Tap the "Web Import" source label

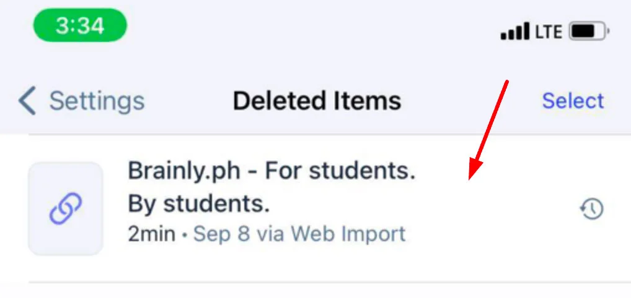point(348,234)
